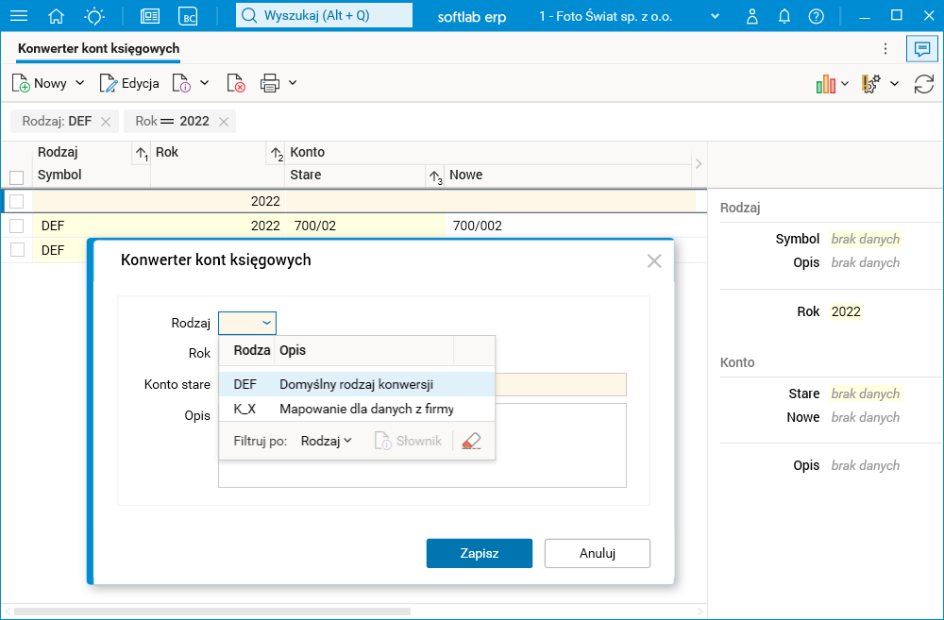
Task: Select the K_X Mapowanie dla danych entry
Action: (x=357, y=409)
